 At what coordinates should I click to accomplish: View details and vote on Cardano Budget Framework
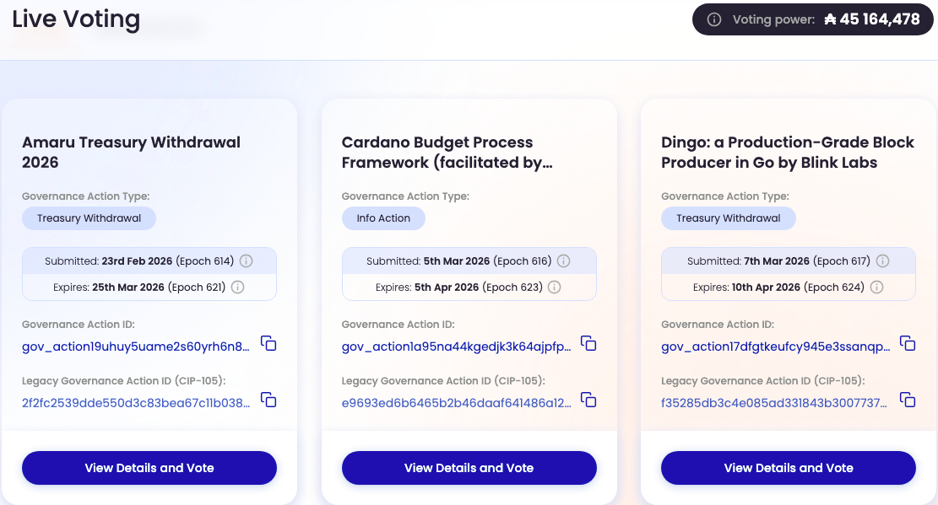click(469, 468)
